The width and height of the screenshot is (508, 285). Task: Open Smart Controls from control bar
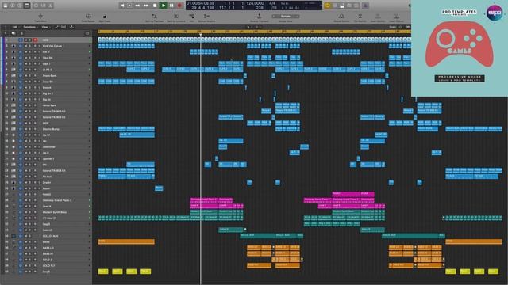coord(36,6)
